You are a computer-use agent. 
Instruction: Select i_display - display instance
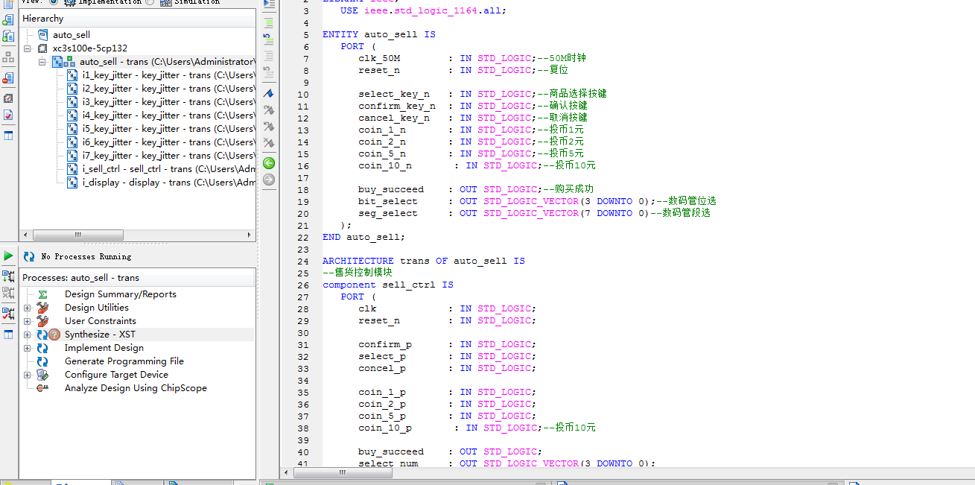pyautogui.click(x=168, y=183)
